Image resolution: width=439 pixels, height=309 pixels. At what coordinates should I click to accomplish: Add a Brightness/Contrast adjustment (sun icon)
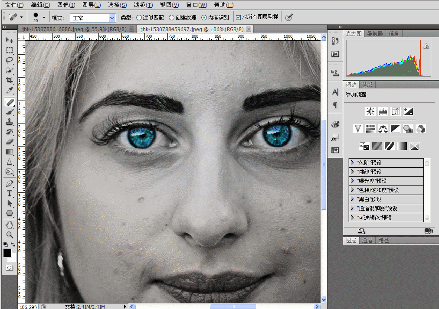point(370,111)
